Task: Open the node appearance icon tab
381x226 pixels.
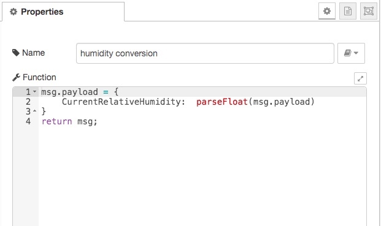Action: [x=369, y=11]
